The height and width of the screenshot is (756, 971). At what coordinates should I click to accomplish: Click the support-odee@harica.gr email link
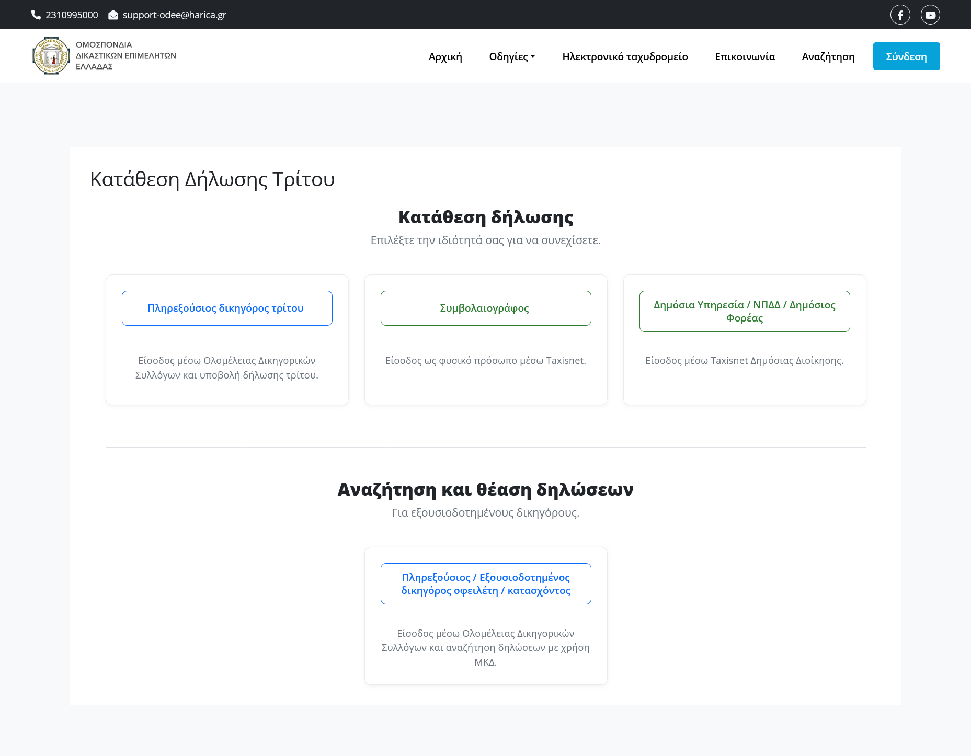pyautogui.click(x=174, y=15)
